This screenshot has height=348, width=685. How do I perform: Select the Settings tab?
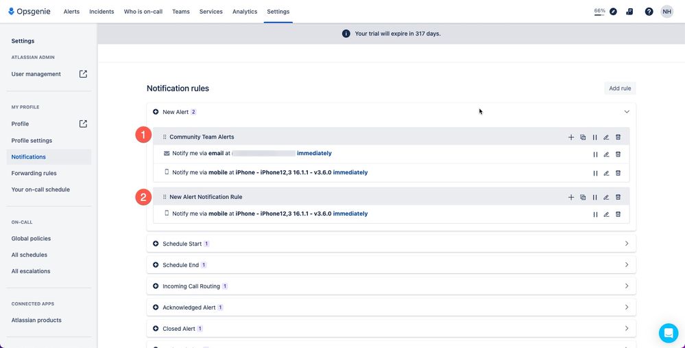coord(278,12)
